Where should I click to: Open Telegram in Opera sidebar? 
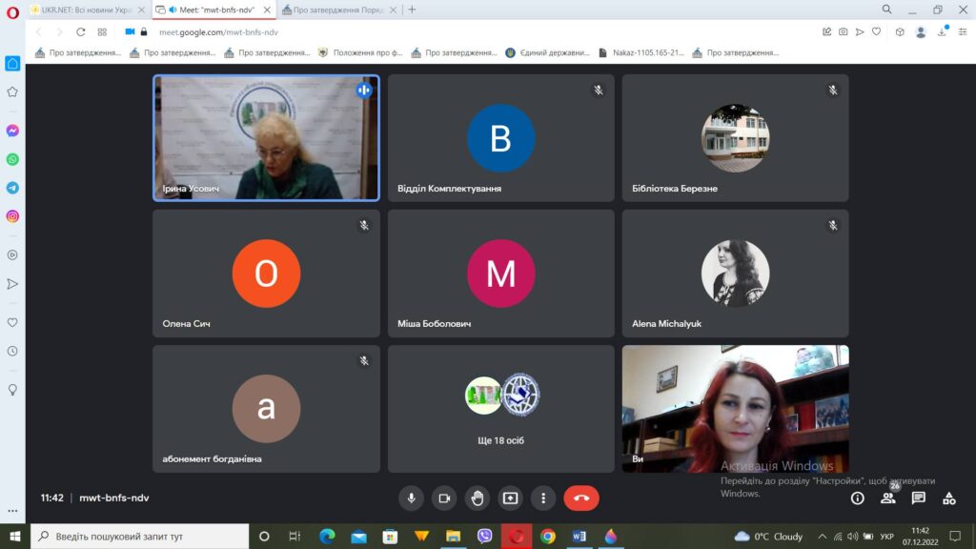click(x=12, y=188)
